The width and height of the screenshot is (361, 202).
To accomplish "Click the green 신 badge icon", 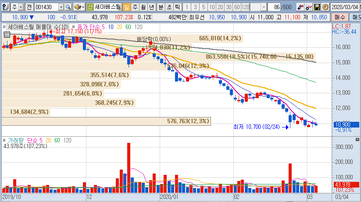I will pyautogui.click(x=90, y=7).
